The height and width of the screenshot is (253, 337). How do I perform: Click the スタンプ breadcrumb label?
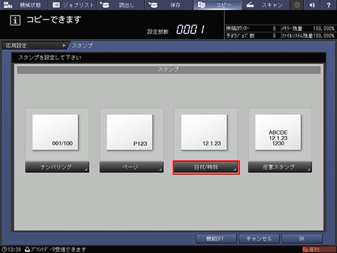click(x=82, y=46)
